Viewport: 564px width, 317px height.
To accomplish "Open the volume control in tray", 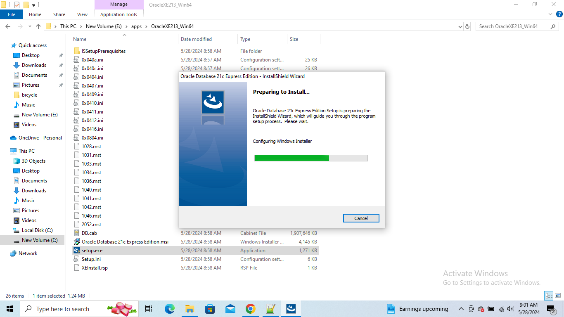I will click(510, 309).
